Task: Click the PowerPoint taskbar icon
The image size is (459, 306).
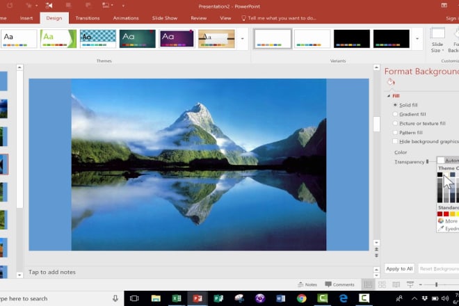Action: (x=198, y=298)
